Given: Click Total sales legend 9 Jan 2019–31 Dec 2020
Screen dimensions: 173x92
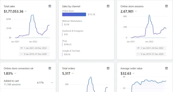Looking at the screenshot, I should coord(34,54).
